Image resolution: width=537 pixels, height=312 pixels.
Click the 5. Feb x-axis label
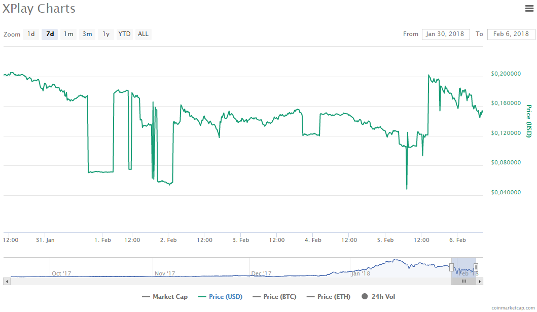[385, 240]
